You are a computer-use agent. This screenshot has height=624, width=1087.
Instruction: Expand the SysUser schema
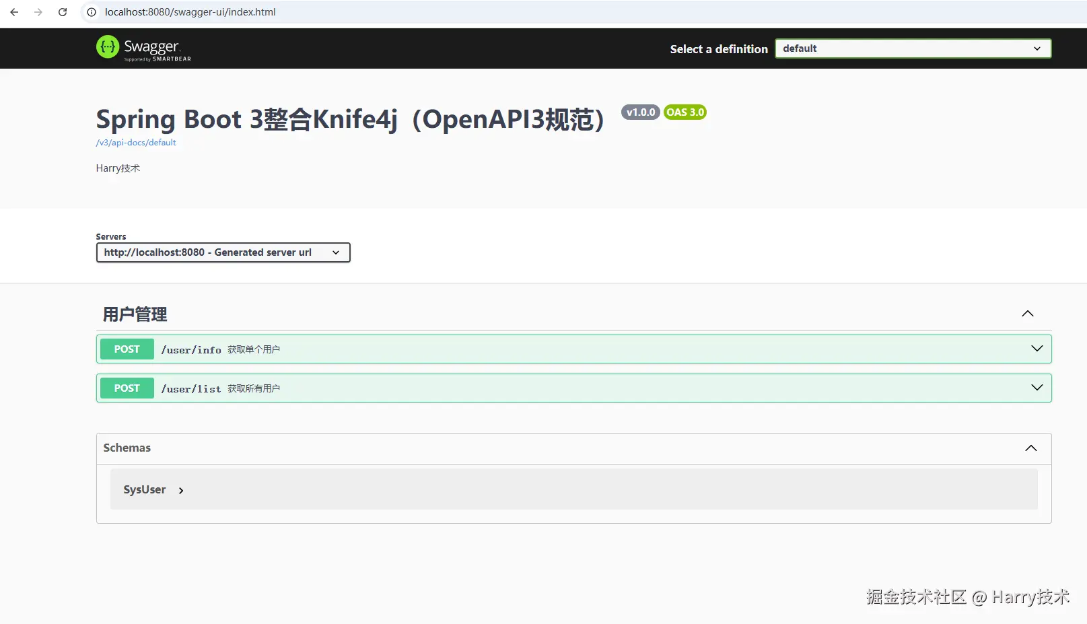pyautogui.click(x=180, y=491)
